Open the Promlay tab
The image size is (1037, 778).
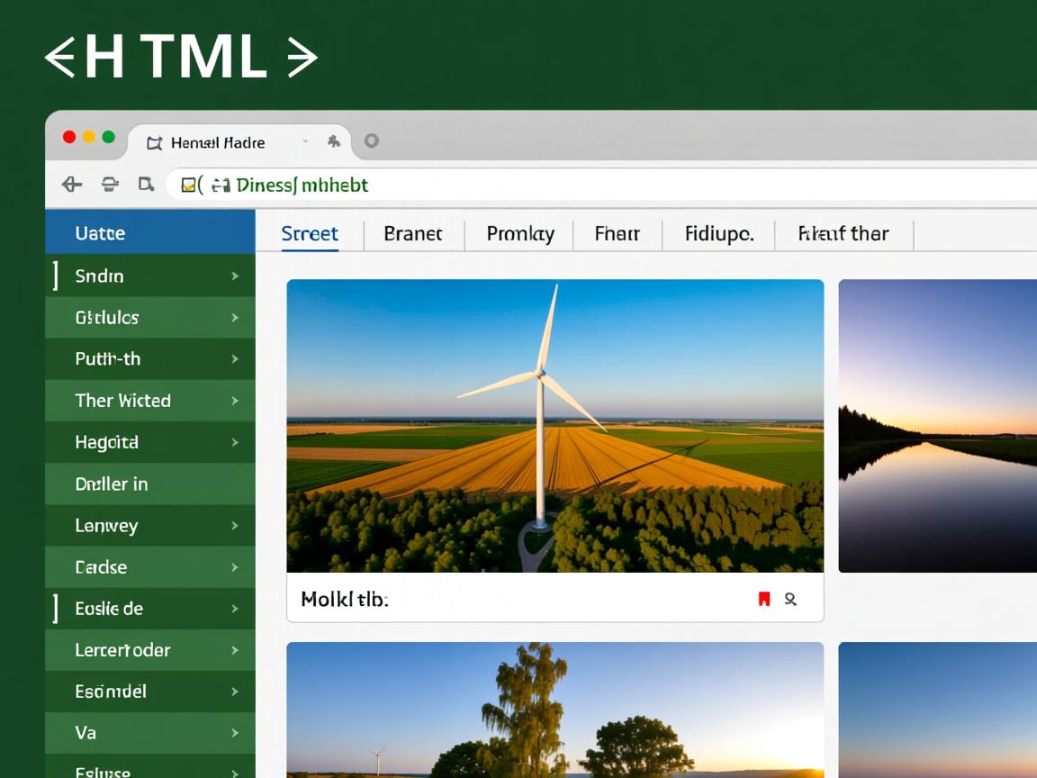(x=520, y=234)
